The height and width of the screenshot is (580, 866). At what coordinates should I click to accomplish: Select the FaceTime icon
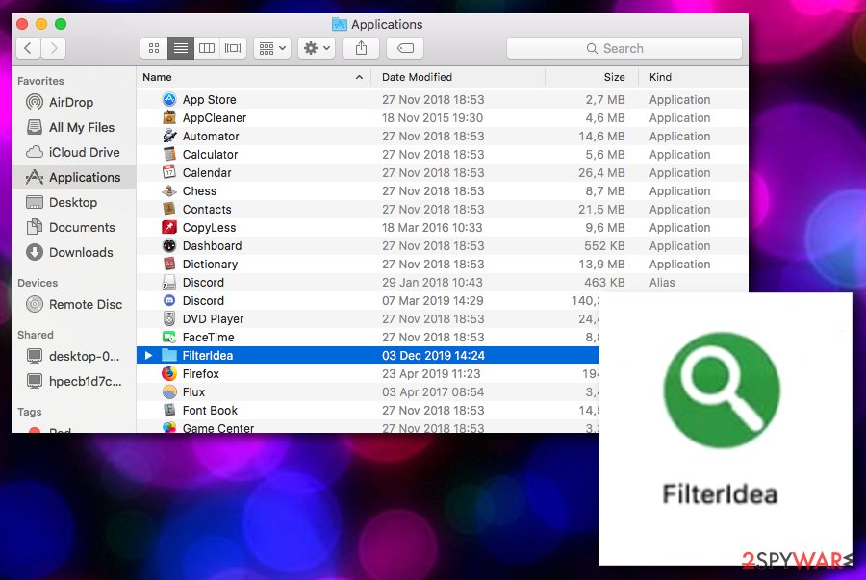[169, 337]
